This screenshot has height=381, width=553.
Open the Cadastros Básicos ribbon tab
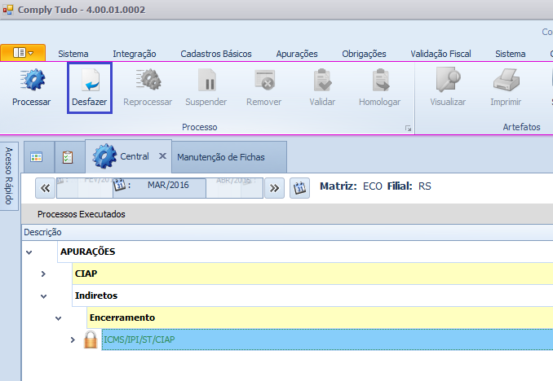[x=215, y=54]
